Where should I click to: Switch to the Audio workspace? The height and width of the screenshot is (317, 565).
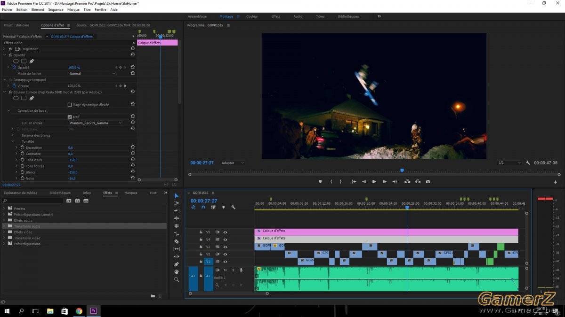tap(298, 16)
